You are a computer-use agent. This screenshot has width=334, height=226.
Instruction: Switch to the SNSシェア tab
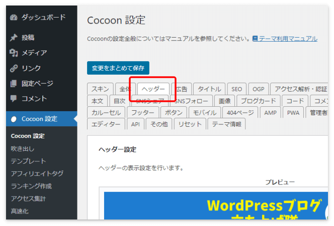150,101
